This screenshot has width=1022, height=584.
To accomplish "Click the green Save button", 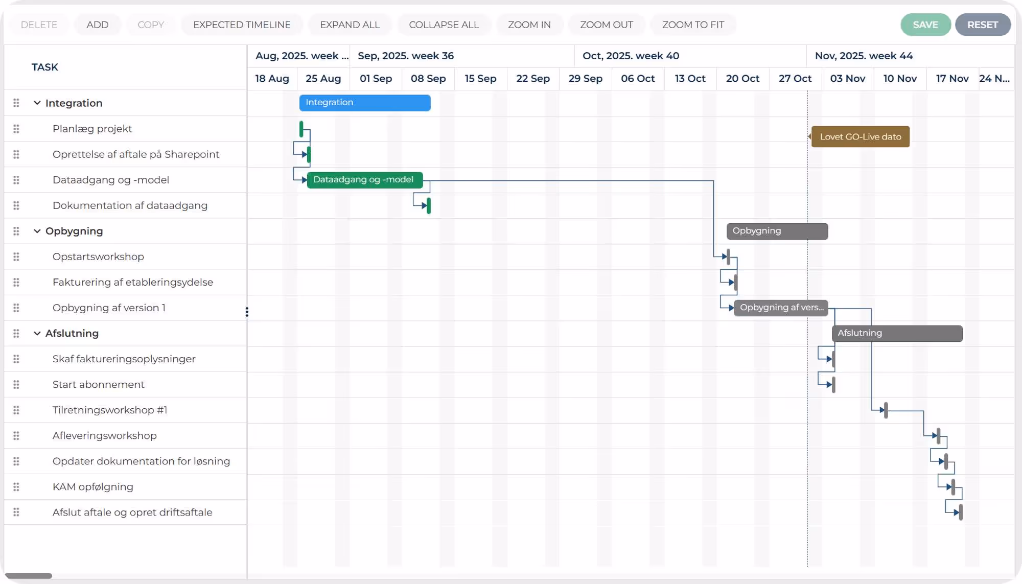I will point(925,25).
